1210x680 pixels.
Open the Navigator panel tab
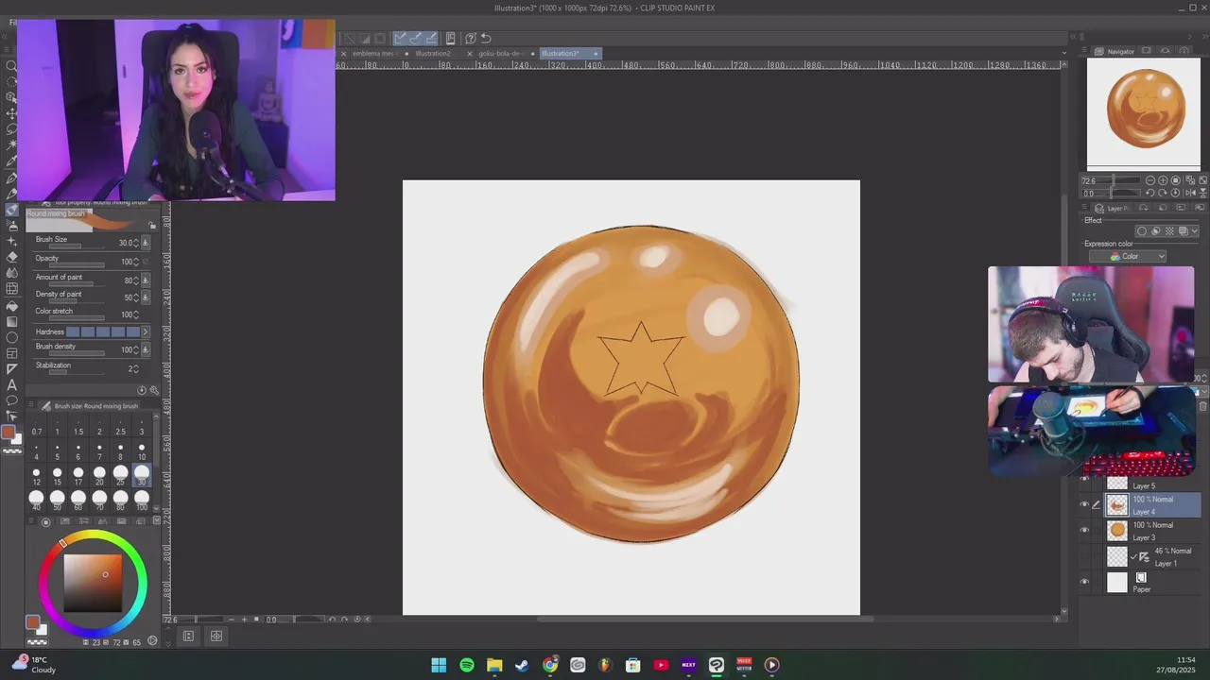click(1115, 51)
